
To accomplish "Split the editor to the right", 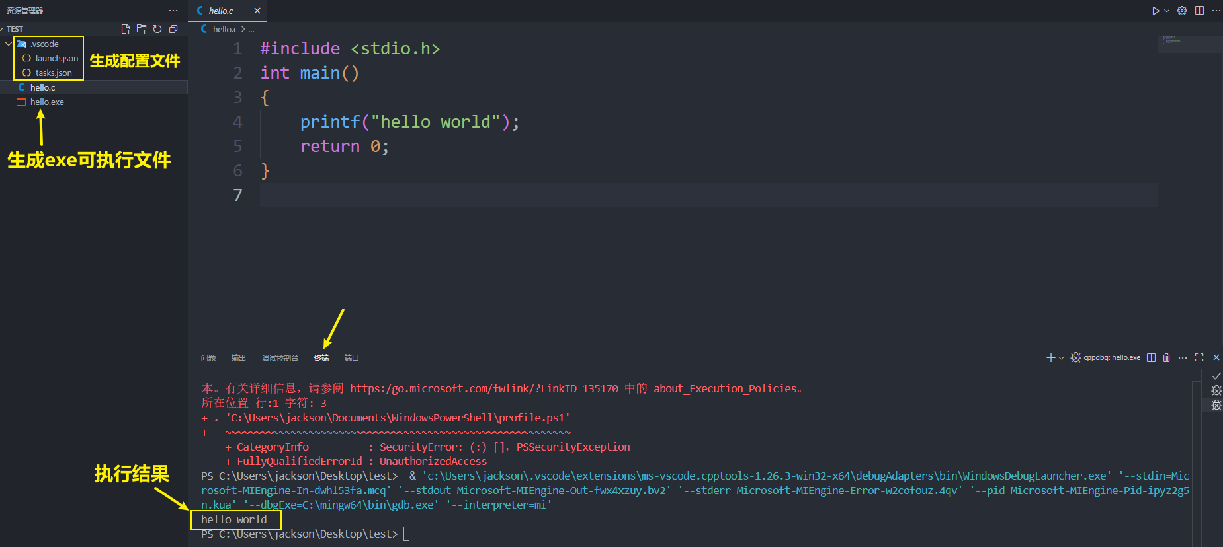I will click(x=1199, y=11).
